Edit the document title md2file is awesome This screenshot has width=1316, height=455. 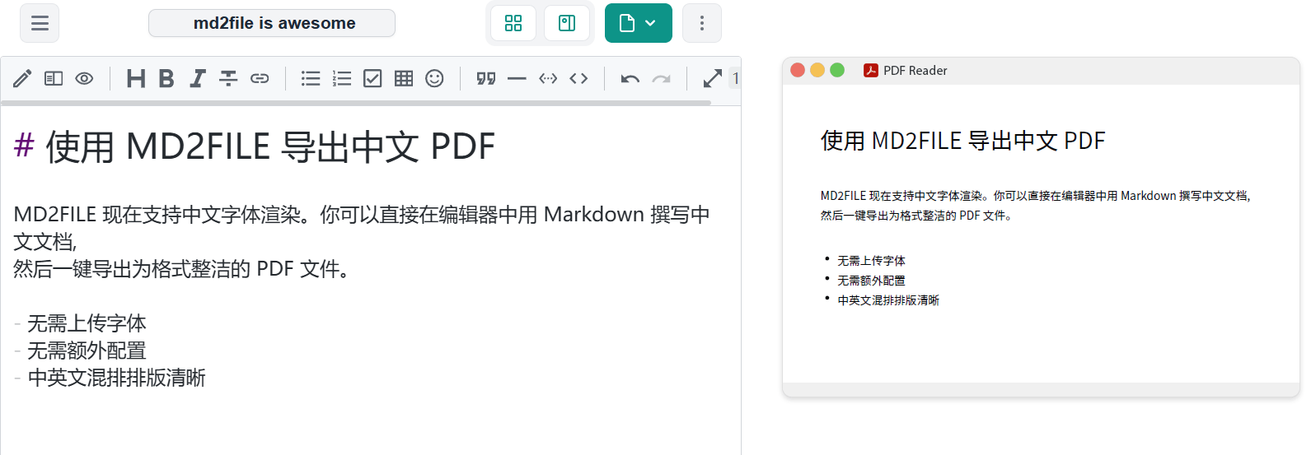[272, 23]
